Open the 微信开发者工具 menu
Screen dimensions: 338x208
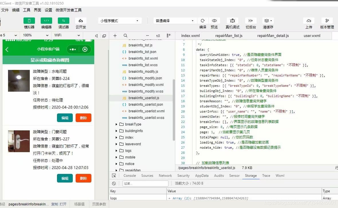(x=68, y=10)
